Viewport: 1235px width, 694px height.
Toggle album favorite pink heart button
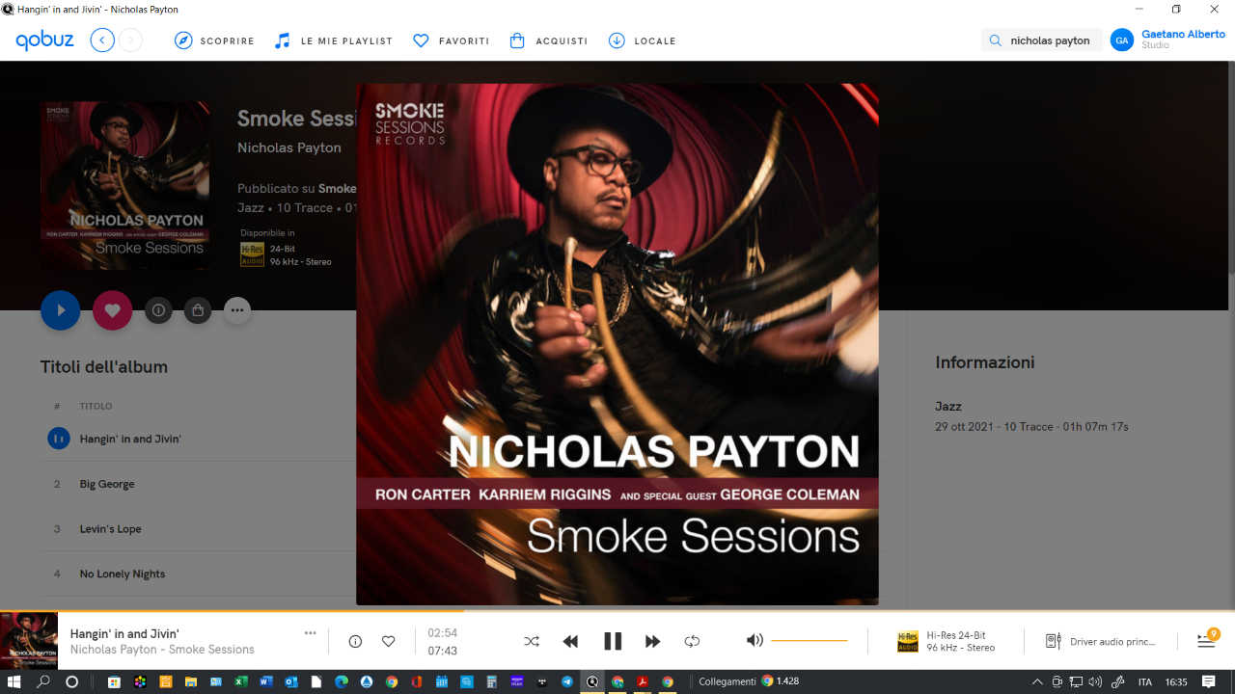pos(112,310)
